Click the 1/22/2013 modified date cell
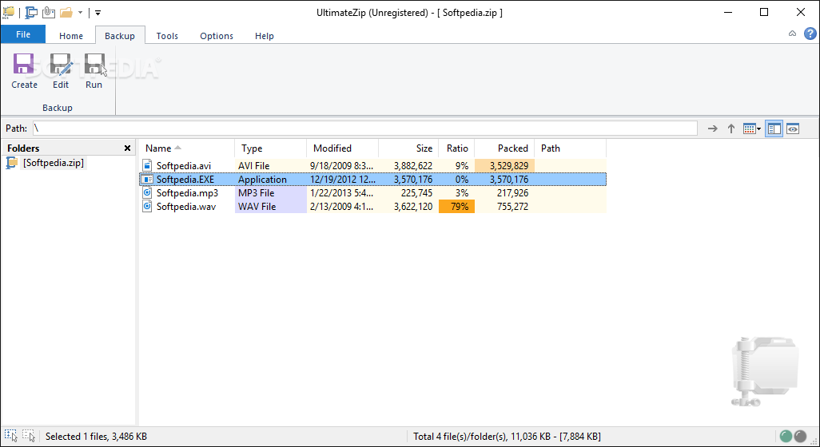 tap(343, 192)
